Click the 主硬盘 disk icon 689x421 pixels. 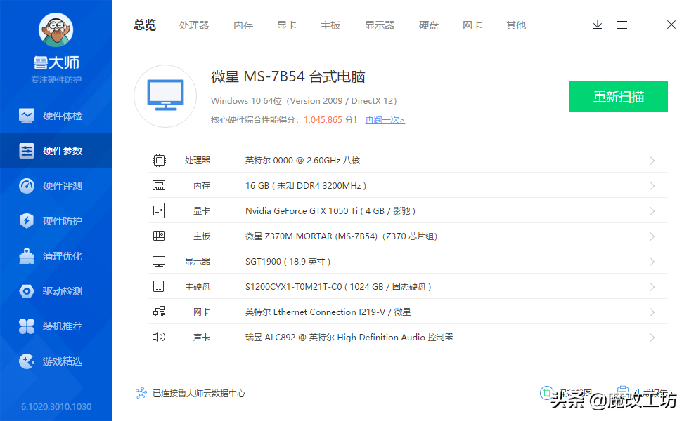(x=159, y=286)
